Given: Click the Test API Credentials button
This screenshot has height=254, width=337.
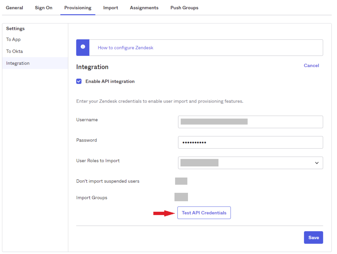Looking at the screenshot, I should tap(204, 213).
